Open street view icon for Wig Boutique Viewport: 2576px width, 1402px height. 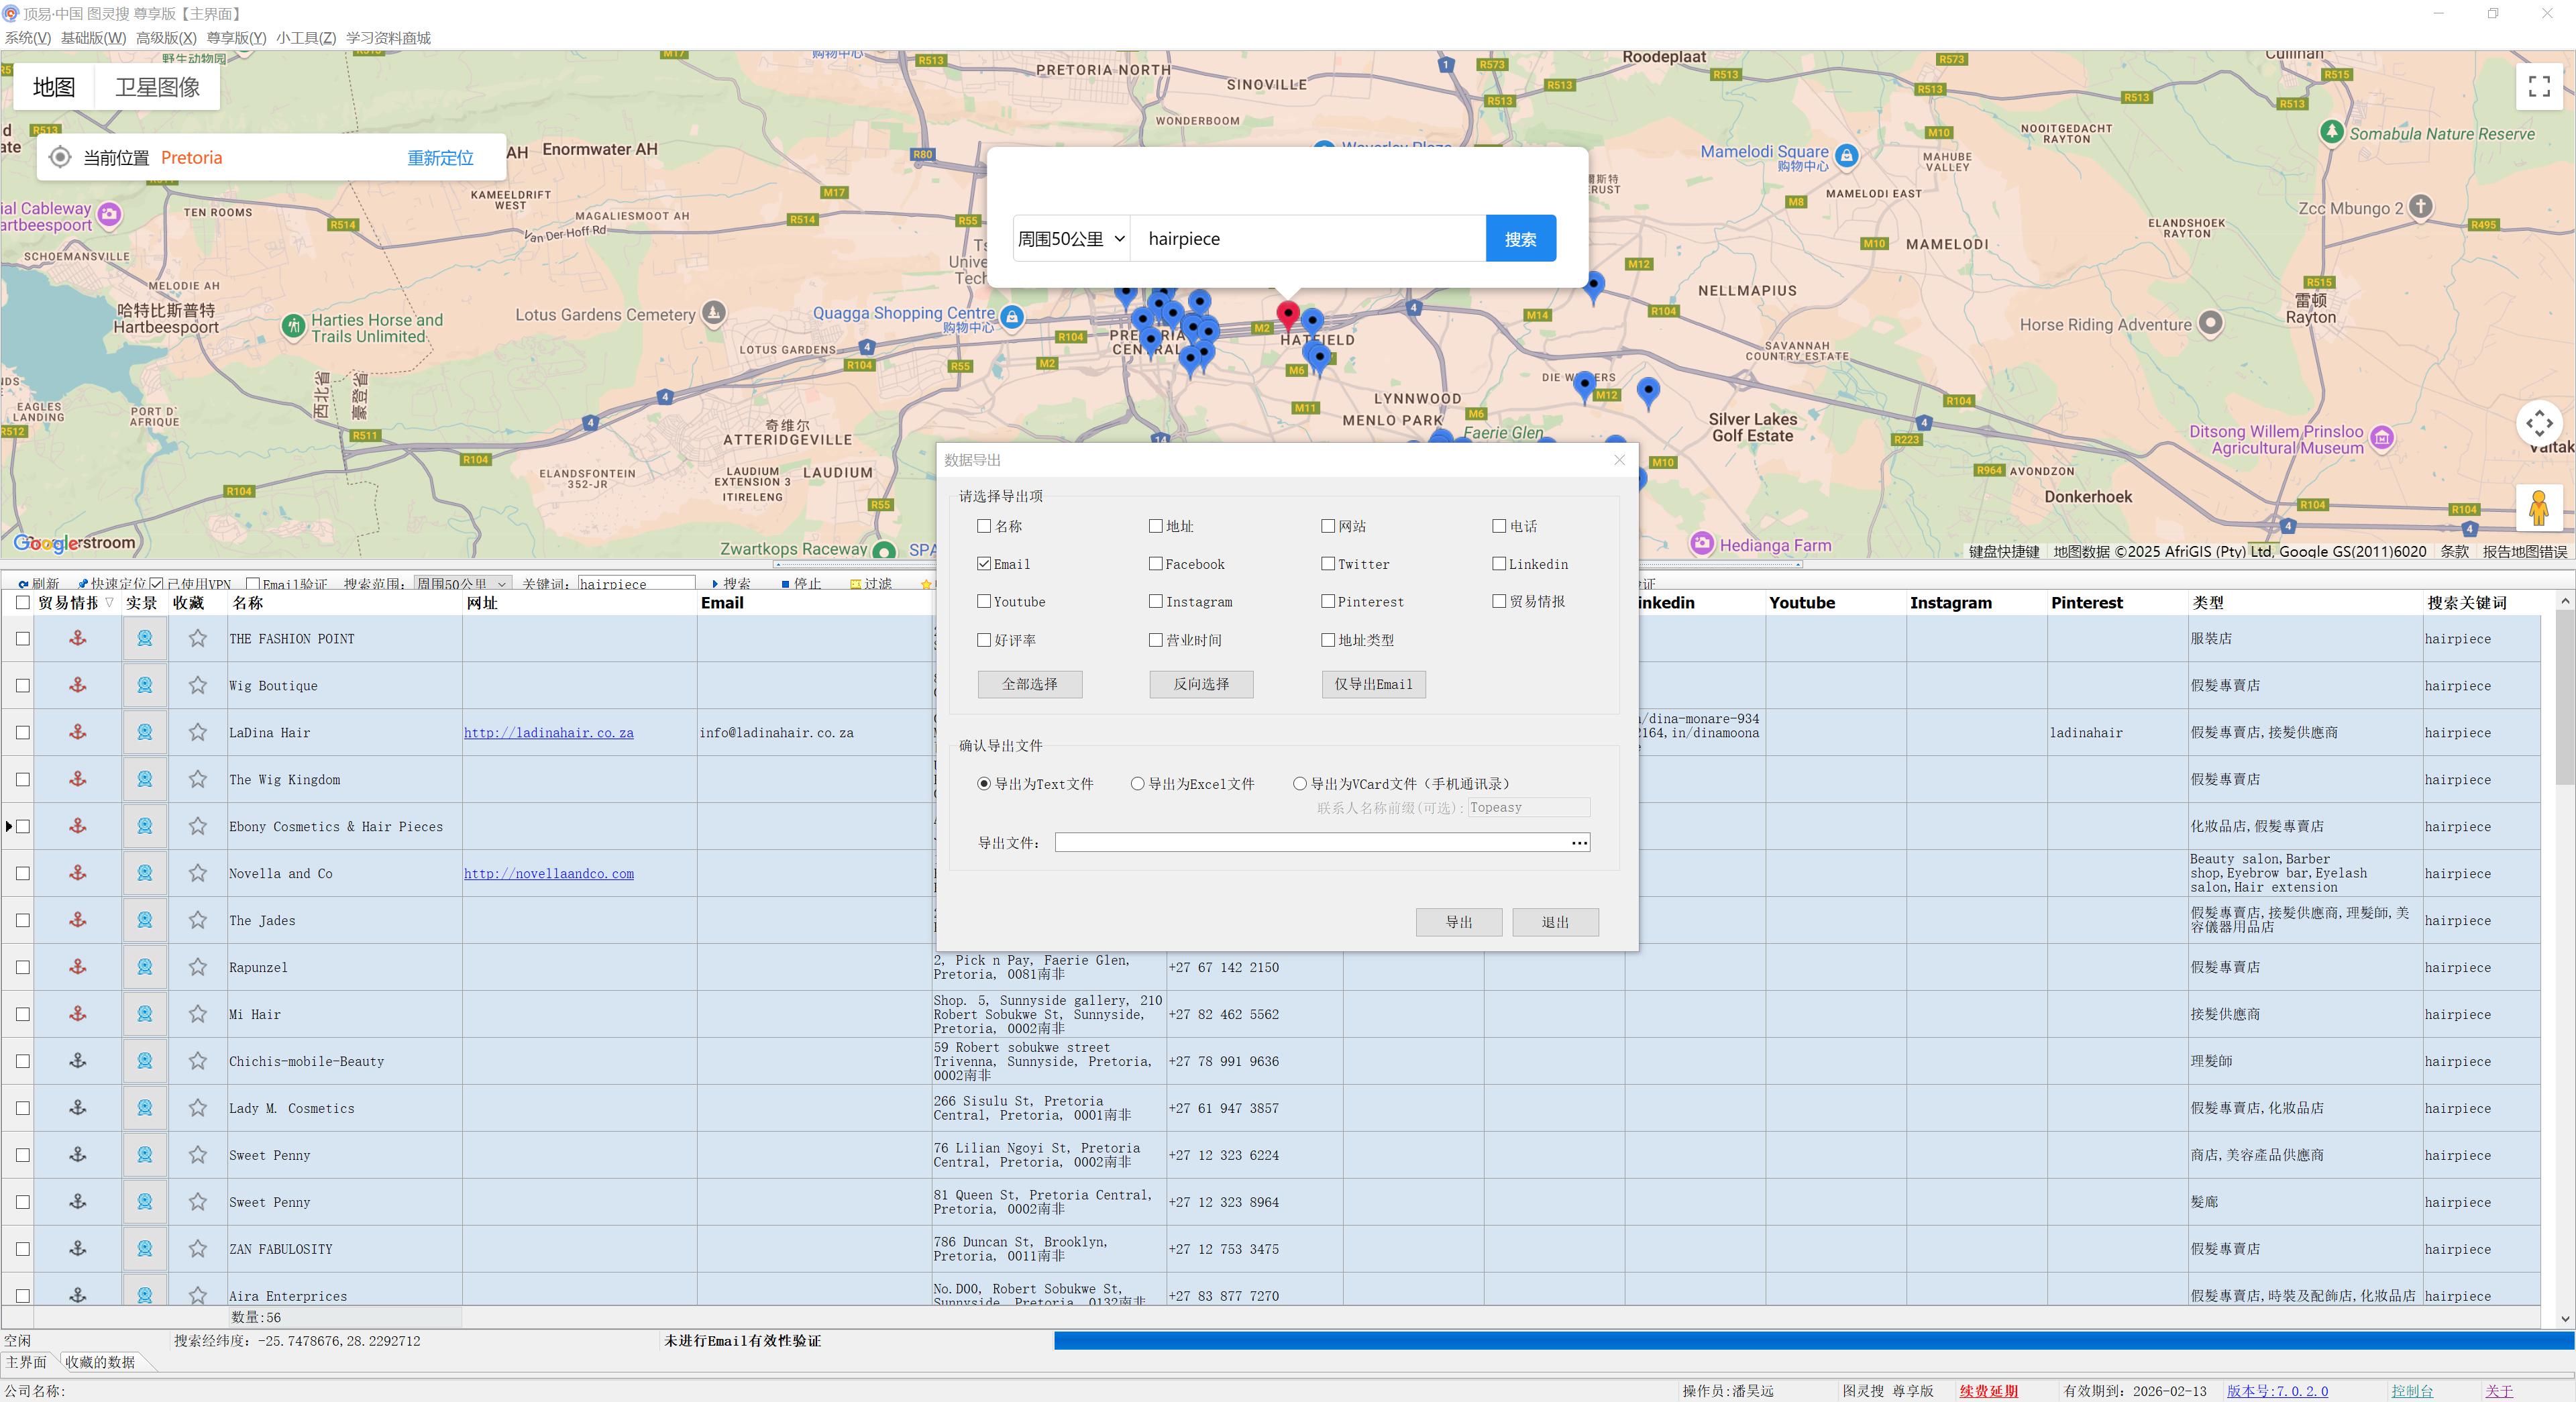tap(145, 685)
